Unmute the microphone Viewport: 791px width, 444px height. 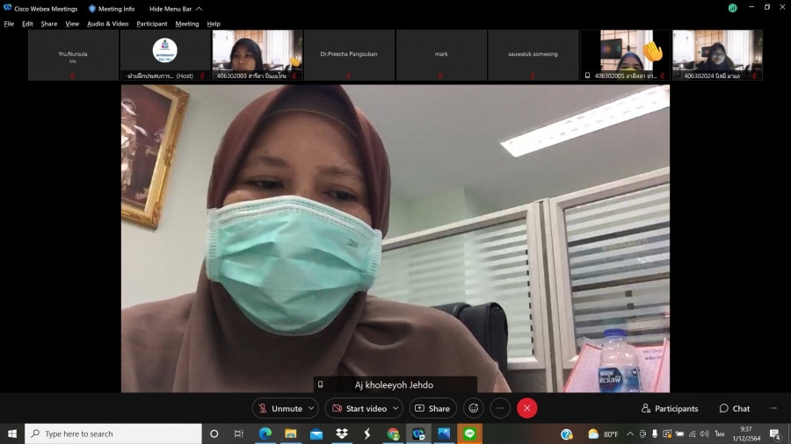(279, 408)
